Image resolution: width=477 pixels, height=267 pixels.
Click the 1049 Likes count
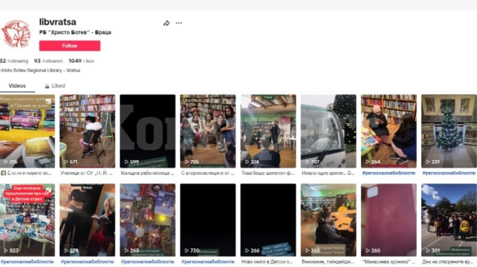click(81, 61)
